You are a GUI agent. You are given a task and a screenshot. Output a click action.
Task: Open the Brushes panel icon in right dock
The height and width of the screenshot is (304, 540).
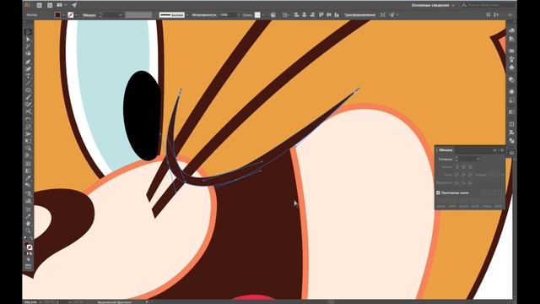pos(512,59)
